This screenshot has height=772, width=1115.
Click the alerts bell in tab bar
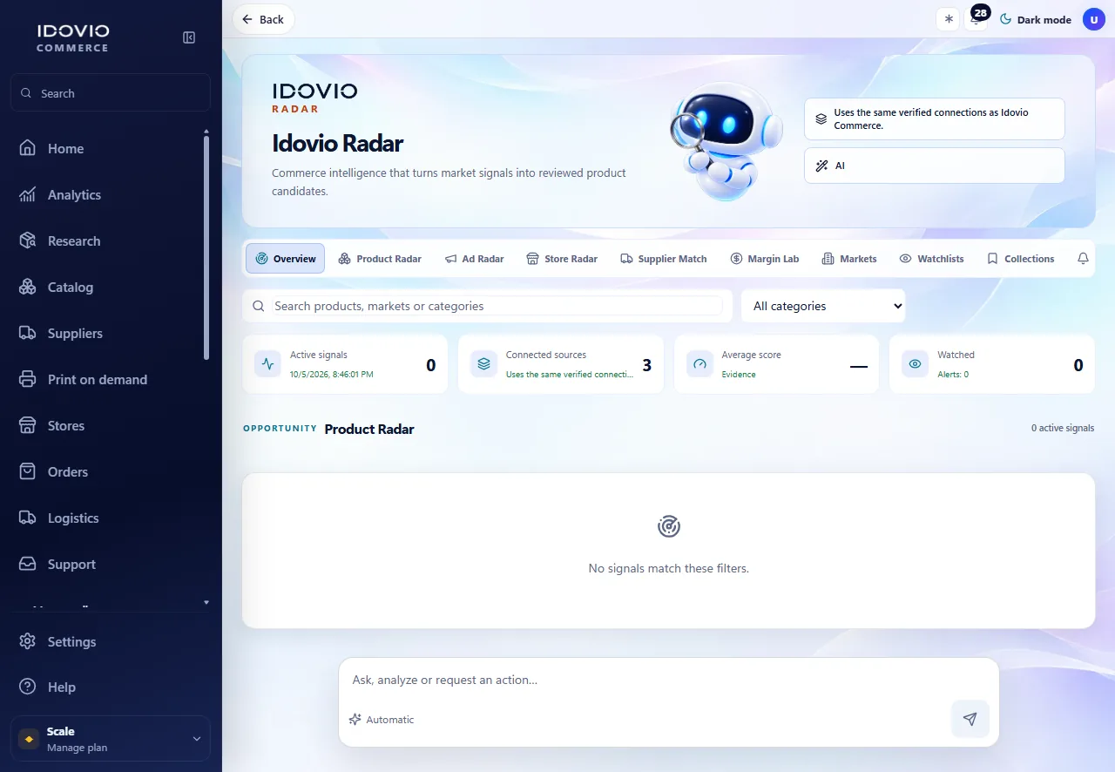(1083, 259)
